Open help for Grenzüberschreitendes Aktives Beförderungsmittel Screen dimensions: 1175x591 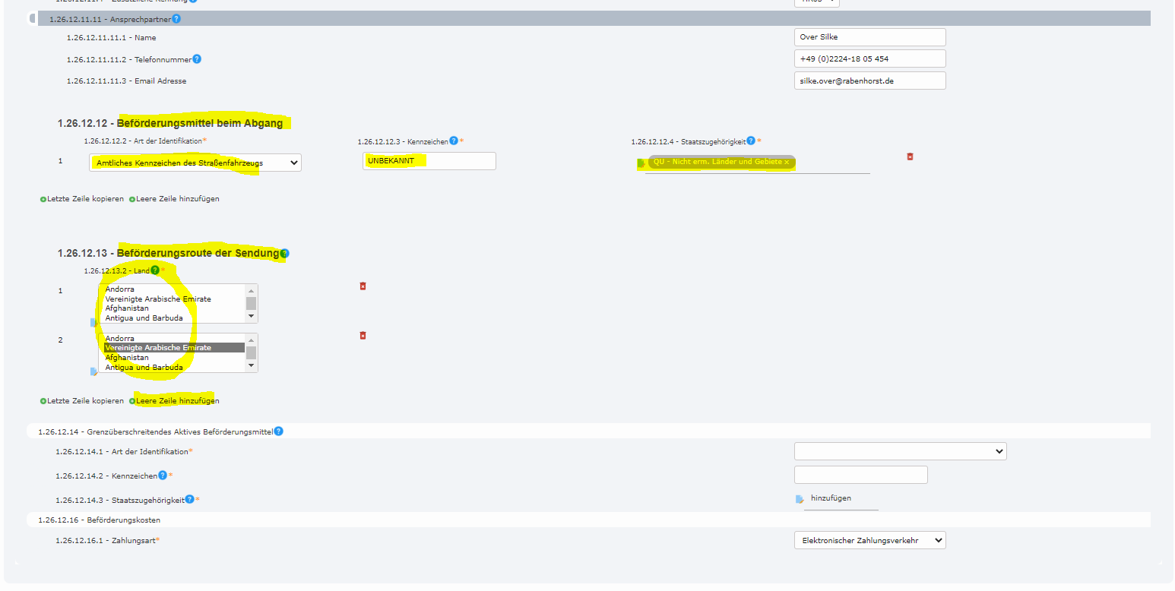coord(278,431)
